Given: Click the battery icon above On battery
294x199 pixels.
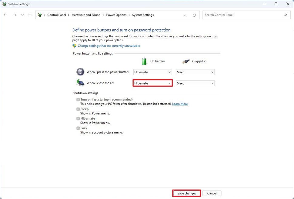Looking at the screenshot, I should point(144,61).
